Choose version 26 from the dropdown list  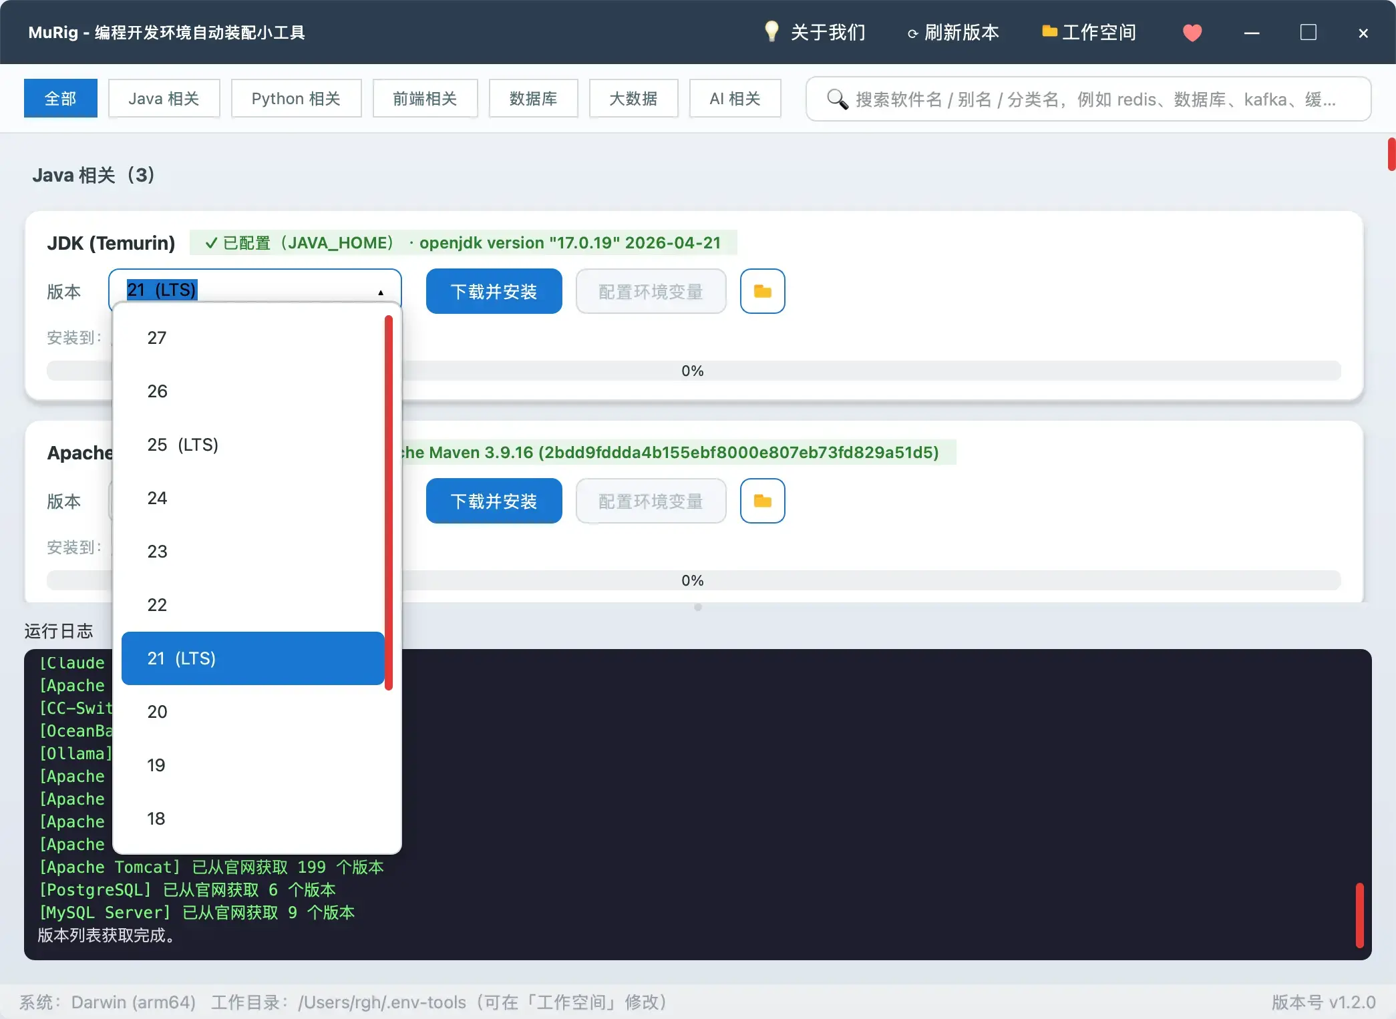(x=253, y=391)
